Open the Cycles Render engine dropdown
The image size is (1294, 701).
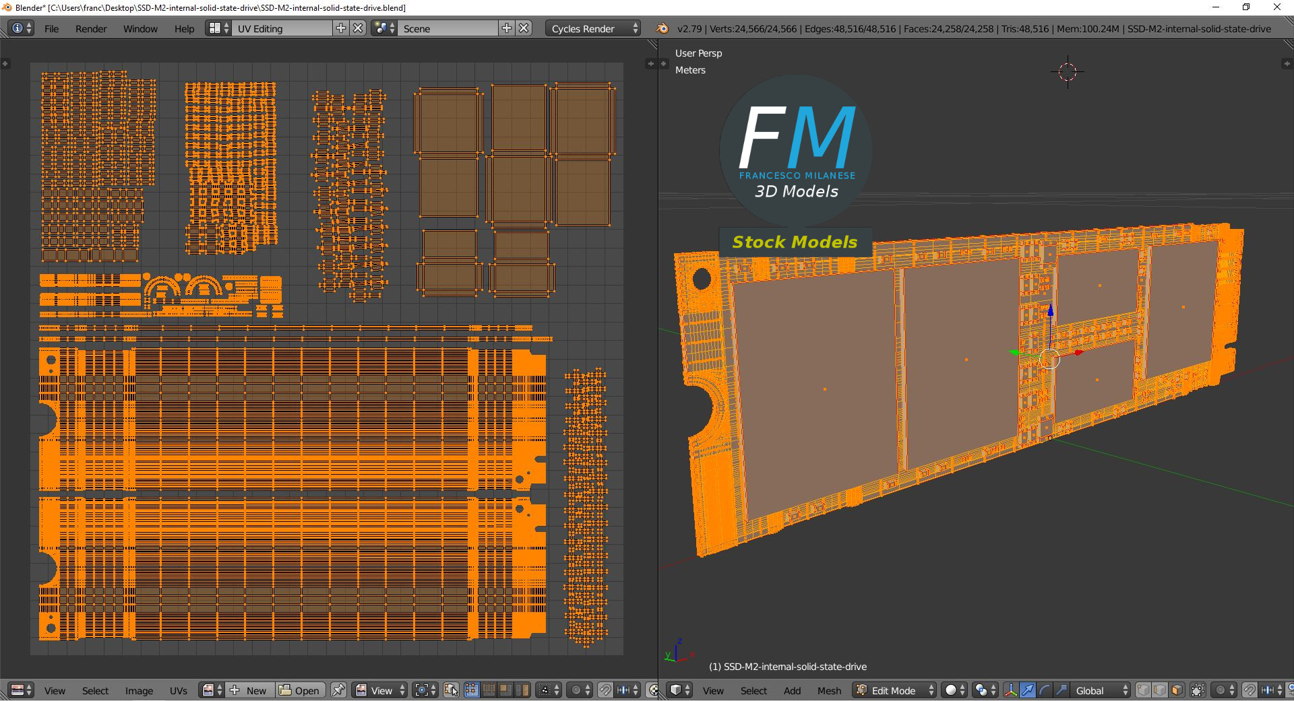pos(593,28)
